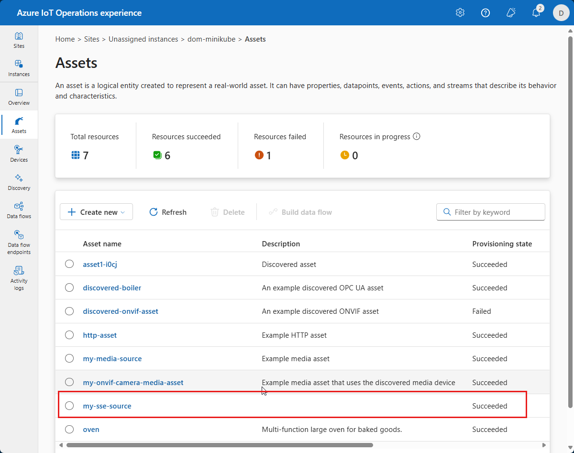Screen dimensions: 574x453
Task: Click the horizontal scrollbar under the table
Action: pos(220,445)
